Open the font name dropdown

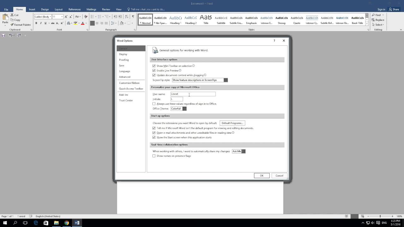(50, 17)
